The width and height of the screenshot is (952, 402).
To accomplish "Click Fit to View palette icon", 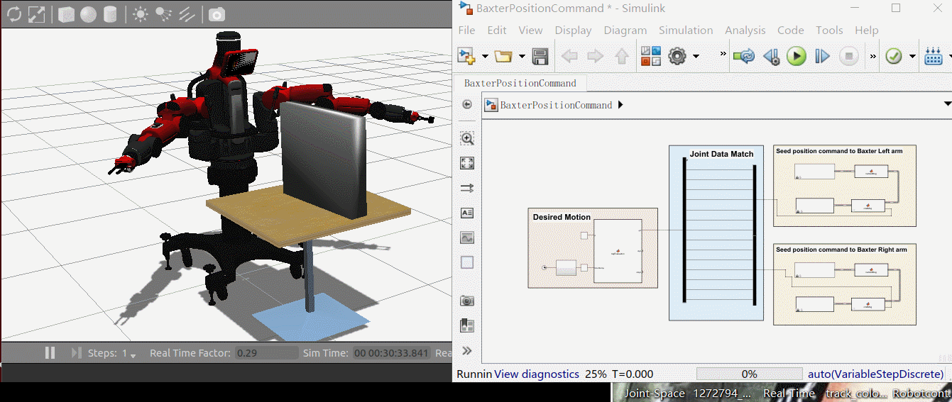I will (467, 163).
